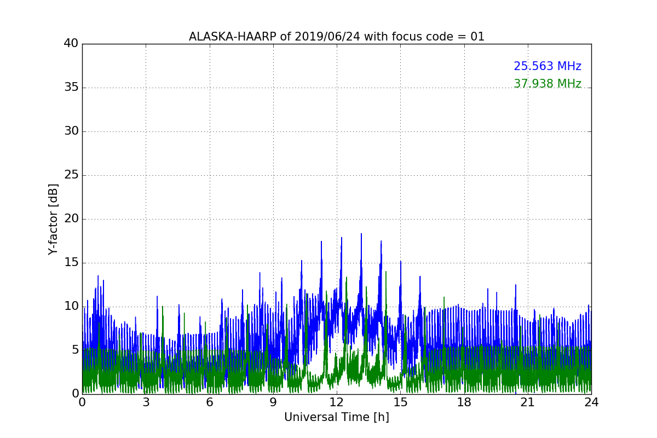
Task: Click x-axis tick label 21
Action: [528, 402]
